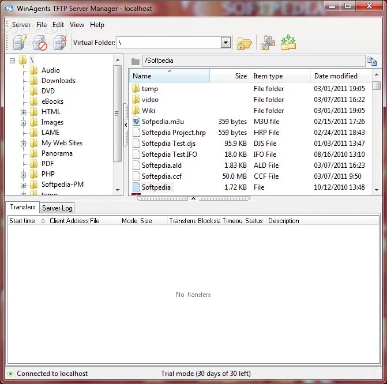Click the LAME folder icon in tree
This screenshot has width=387, height=384.
pyautogui.click(x=34, y=132)
